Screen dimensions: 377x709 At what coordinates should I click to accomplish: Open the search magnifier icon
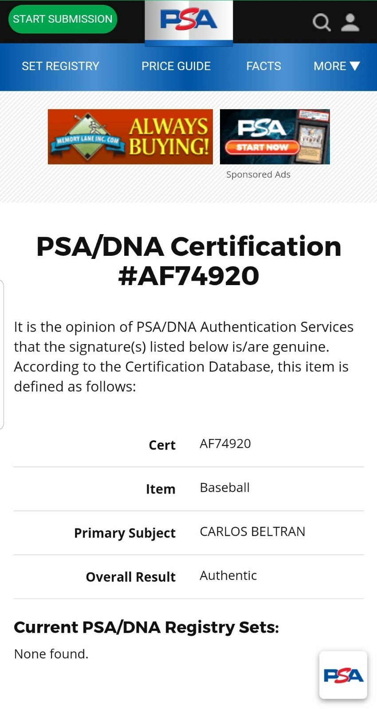pos(322,22)
